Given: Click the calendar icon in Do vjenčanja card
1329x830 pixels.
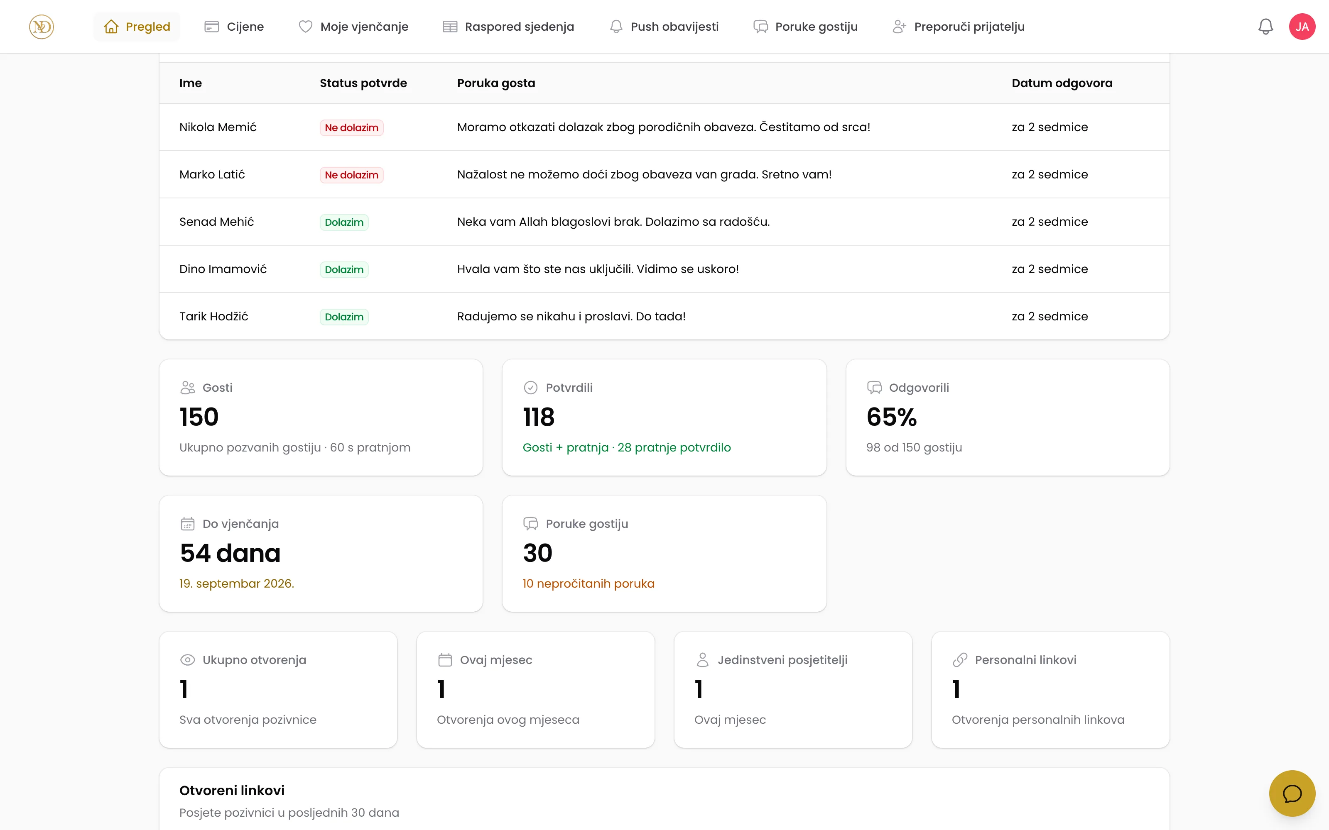Looking at the screenshot, I should point(187,524).
